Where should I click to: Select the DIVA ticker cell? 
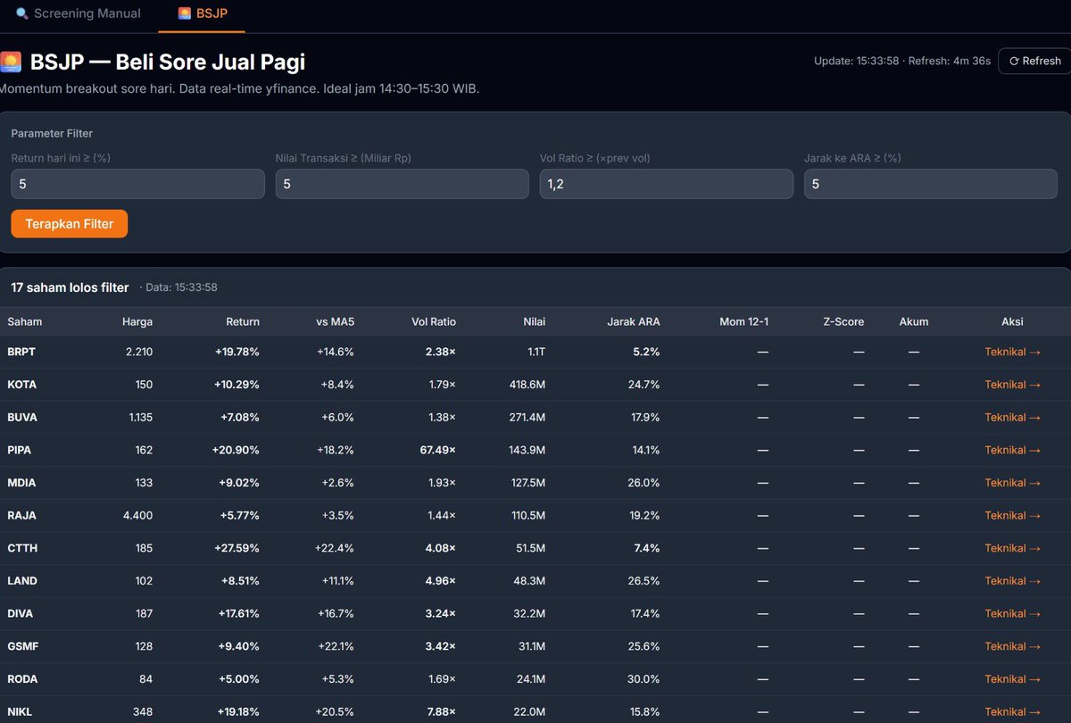[x=21, y=613]
